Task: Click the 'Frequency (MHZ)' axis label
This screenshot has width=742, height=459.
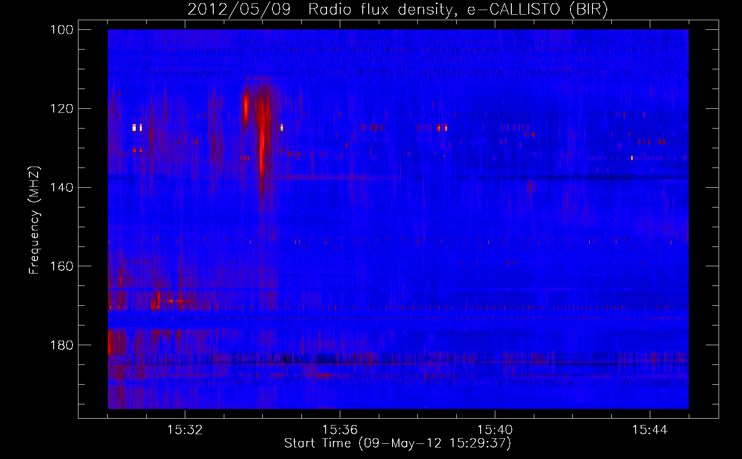Action: click(34, 220)
